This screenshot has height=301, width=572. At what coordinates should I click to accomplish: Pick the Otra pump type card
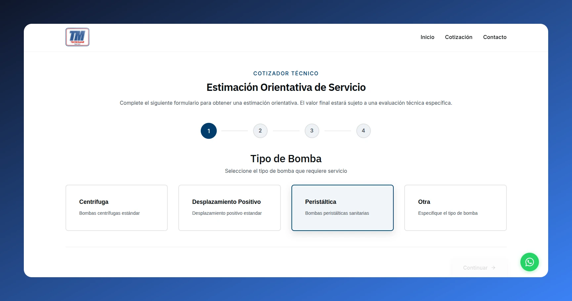coord(456,208)
